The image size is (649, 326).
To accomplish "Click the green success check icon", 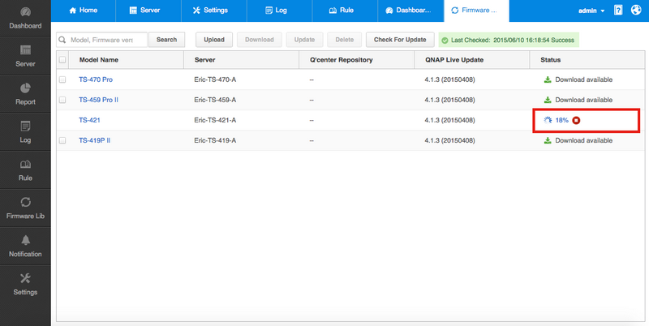I will [x=445, y=41].
